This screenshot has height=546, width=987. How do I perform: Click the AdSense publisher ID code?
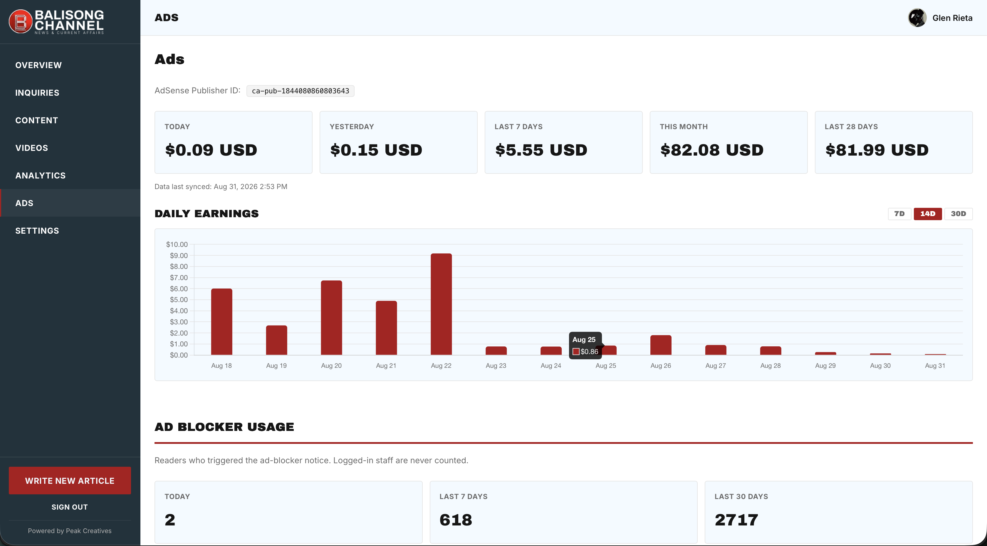click(301, 91)
